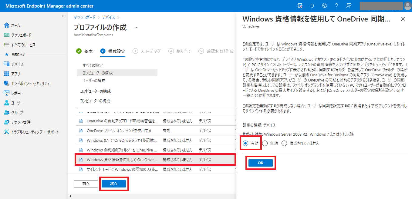Open the user account avatar
Image resolution: width=412 pixels, height=199 pixels.
pos(407,6)
